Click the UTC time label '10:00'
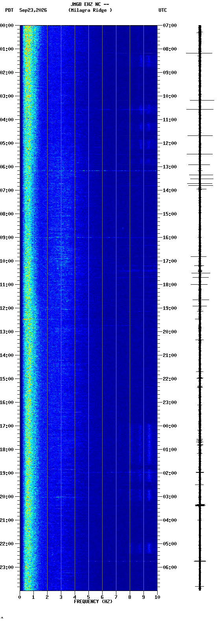 [x=169, y=96]
